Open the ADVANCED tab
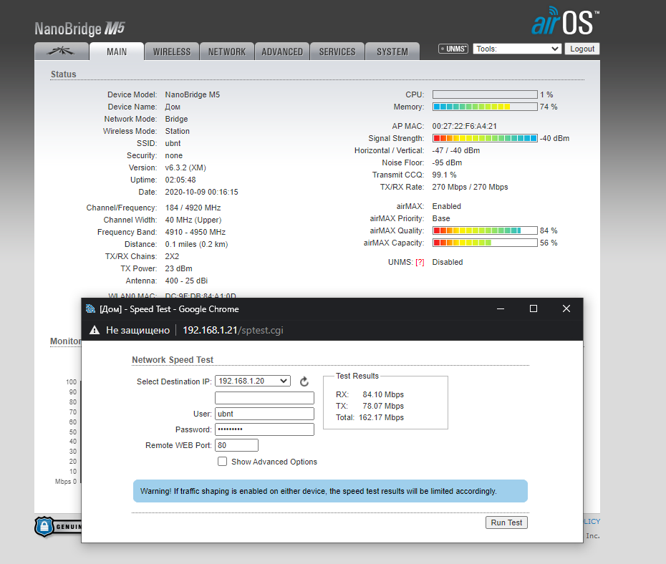Image resolution: width=666 pixels, height=564 pixels. click(282, 52)
